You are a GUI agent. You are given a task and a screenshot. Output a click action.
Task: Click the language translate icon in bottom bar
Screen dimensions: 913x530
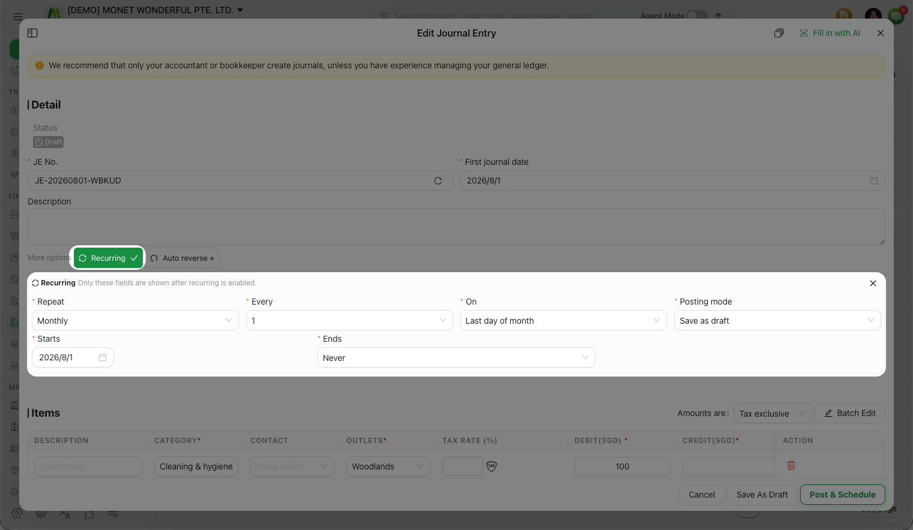tap(65, 514)
